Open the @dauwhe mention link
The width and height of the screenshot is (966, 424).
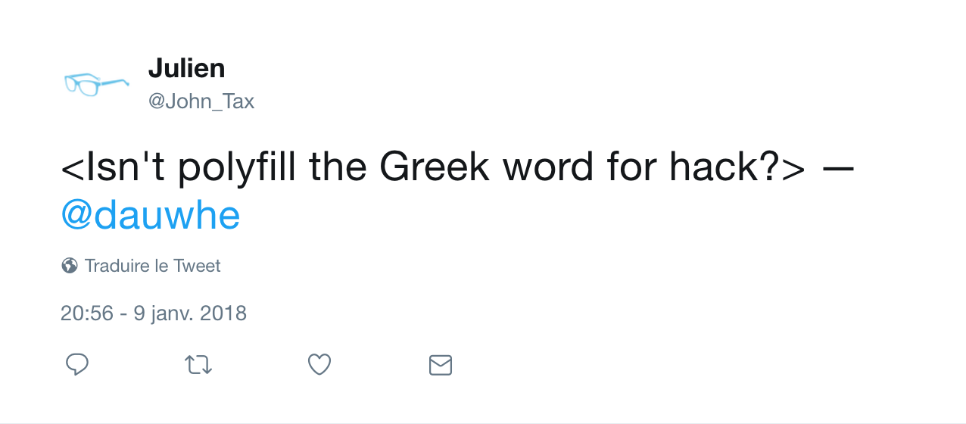[x=150, y=216]
